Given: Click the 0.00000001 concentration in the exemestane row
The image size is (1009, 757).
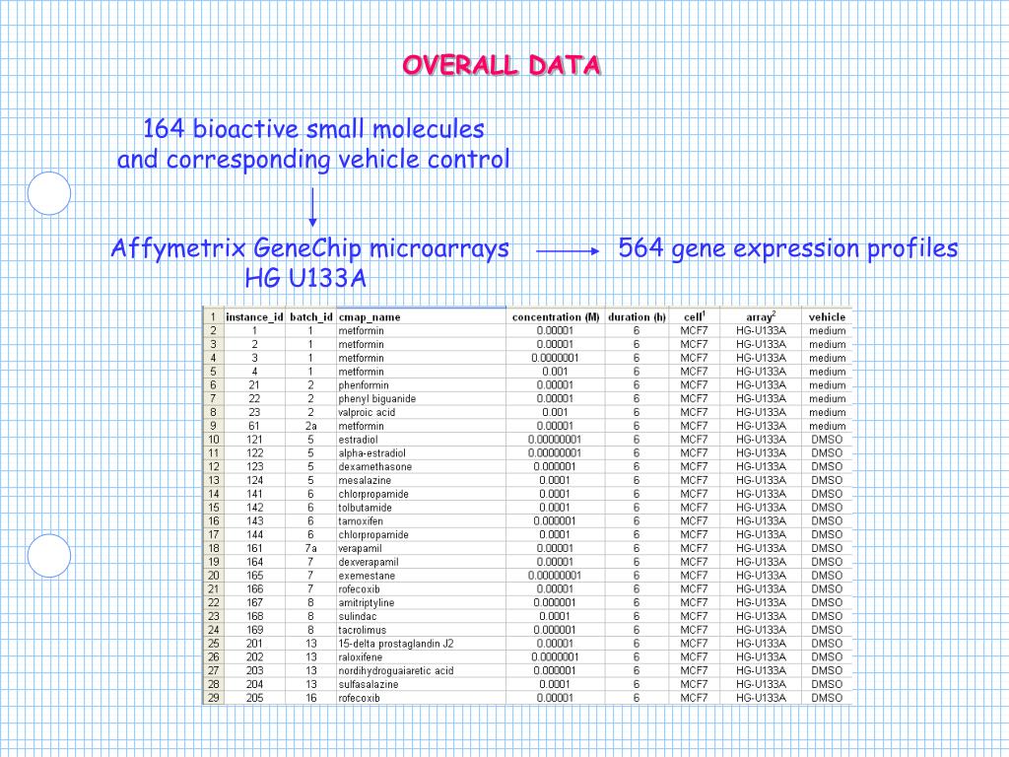Looking at the screenshot, I should pyautogui.click(x=556, y=576).
